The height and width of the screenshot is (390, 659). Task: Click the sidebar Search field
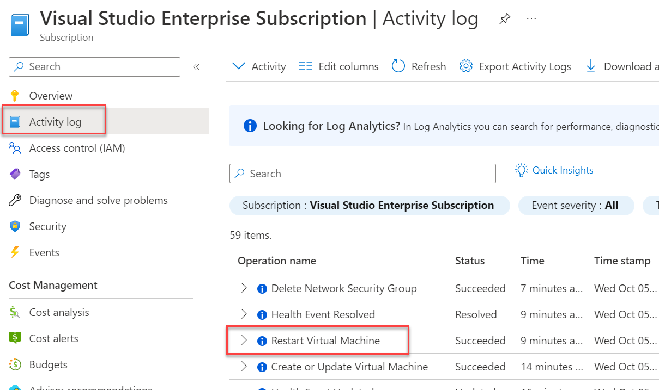point(94,67)
